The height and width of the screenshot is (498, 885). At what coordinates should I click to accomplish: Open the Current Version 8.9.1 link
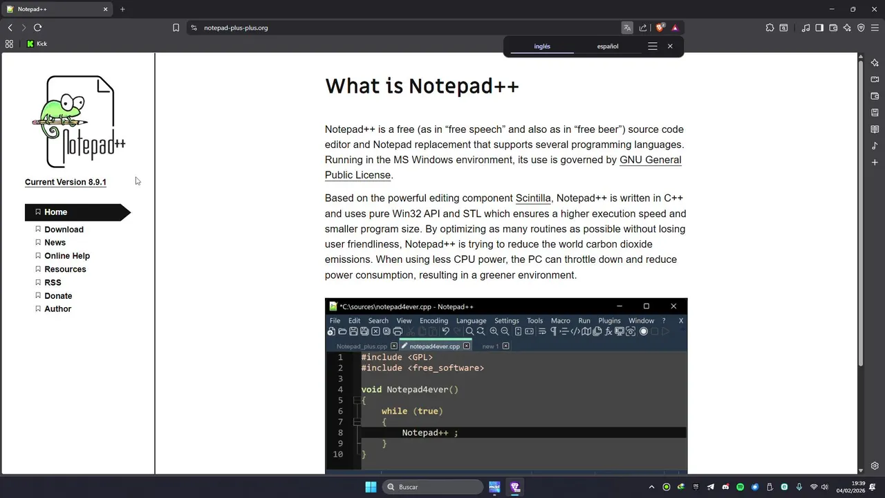tap(66, 182)
